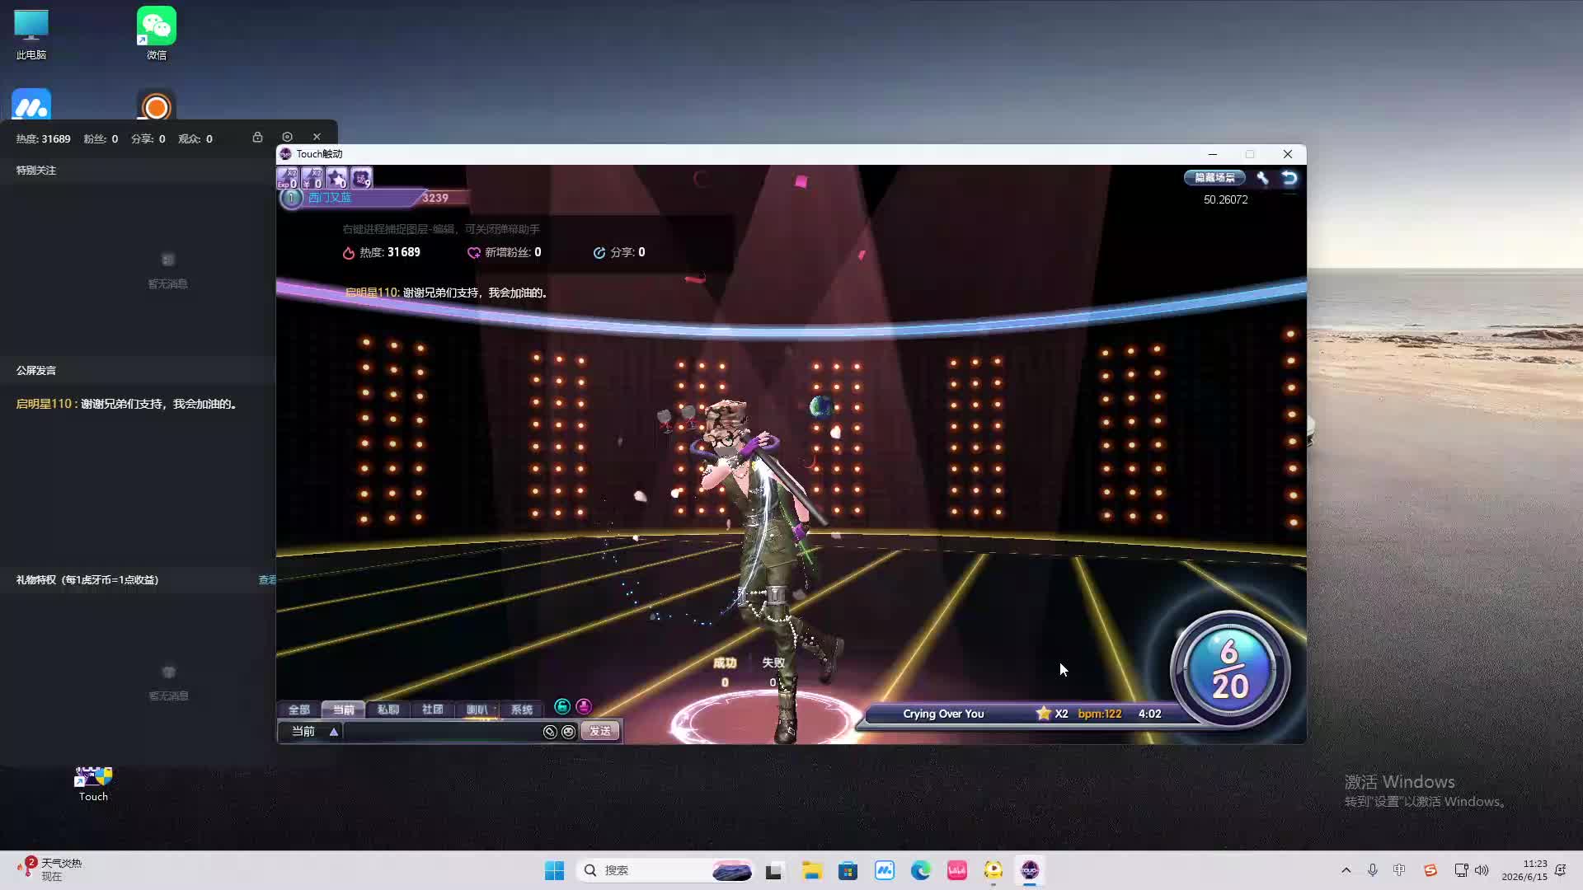Click the 3239 player score
Viewport: 1583px width, 890px height.
tap(435, 198)
